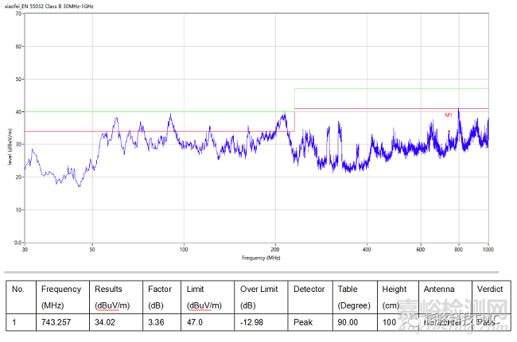Select the Detector column header
Screen dimensions: 517x342
click(308, 290)
